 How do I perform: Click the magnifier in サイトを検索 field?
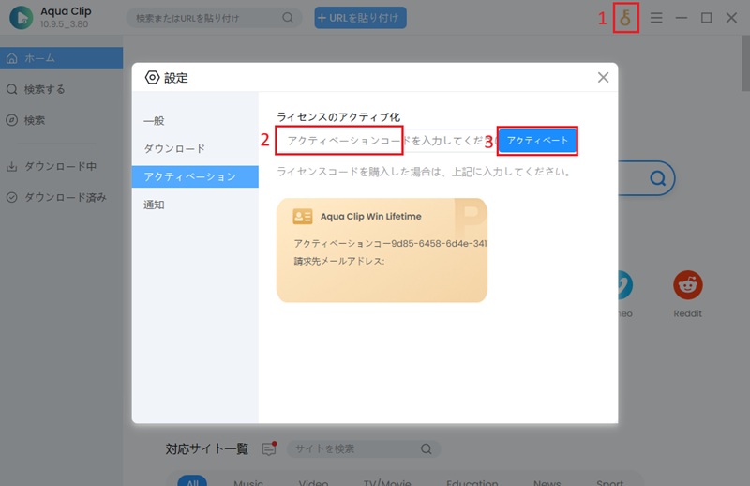tap(427, 449)
